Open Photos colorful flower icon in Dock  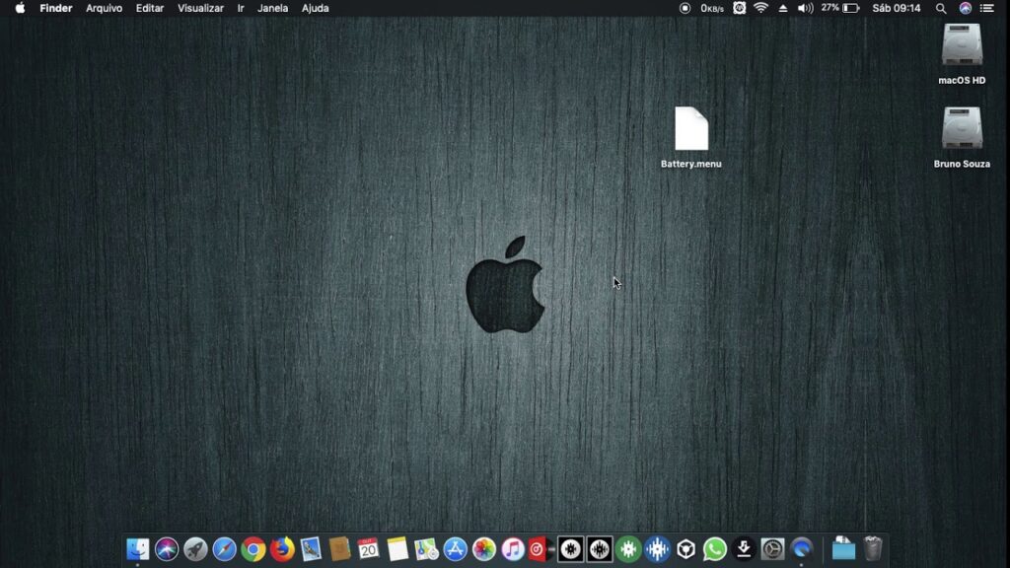coord(483,549)
